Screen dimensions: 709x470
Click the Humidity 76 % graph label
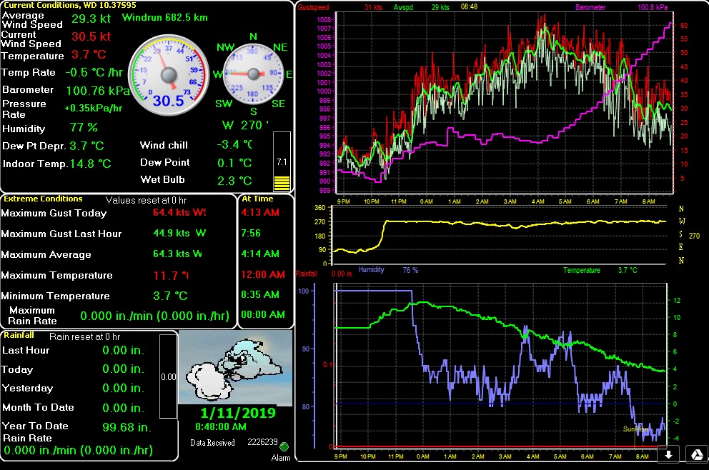[388, 270]
